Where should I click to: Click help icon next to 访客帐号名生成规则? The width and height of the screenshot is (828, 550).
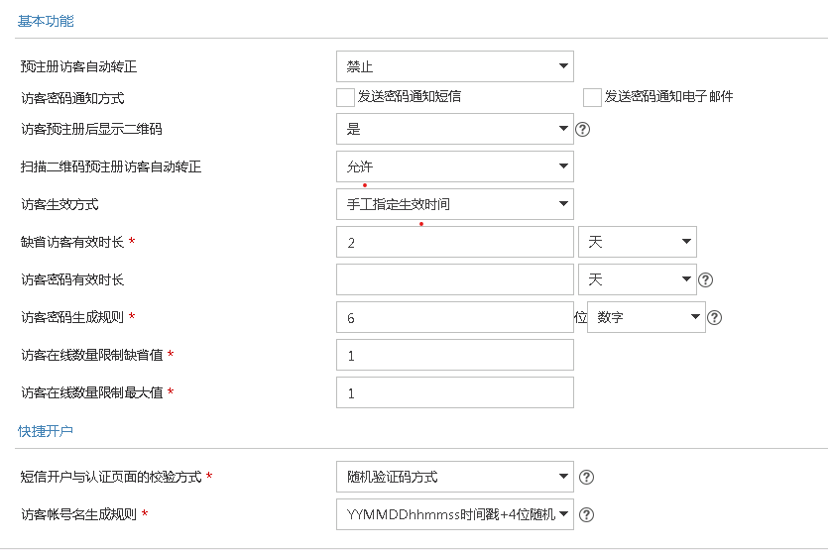(x=586, y=514)
